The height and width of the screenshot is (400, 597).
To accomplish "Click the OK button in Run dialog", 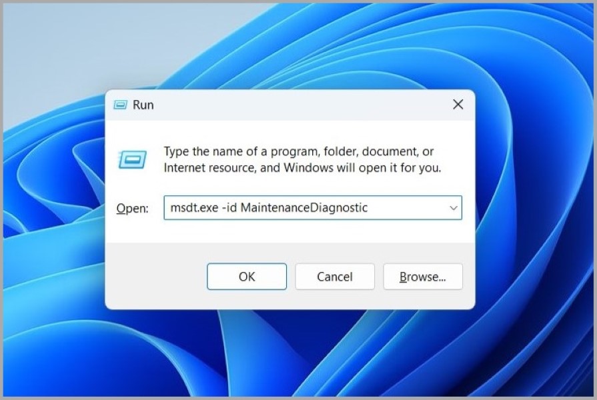I will point(247,276).
